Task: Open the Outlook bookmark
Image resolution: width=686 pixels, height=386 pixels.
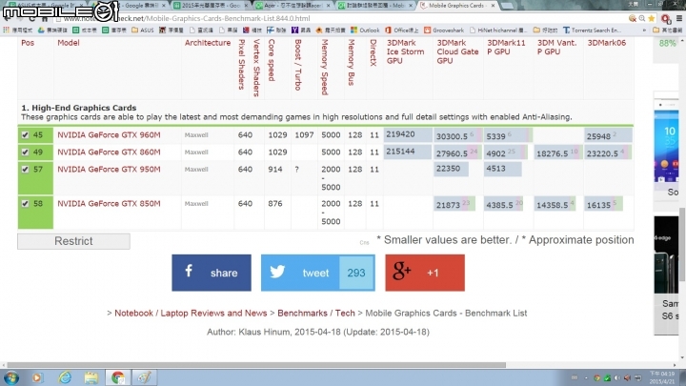Action: (365, 30)
